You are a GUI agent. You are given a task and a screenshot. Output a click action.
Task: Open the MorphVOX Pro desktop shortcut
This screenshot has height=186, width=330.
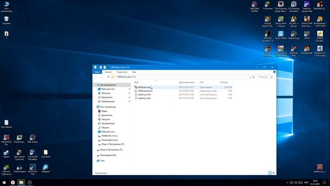click(x=6, y=140)
